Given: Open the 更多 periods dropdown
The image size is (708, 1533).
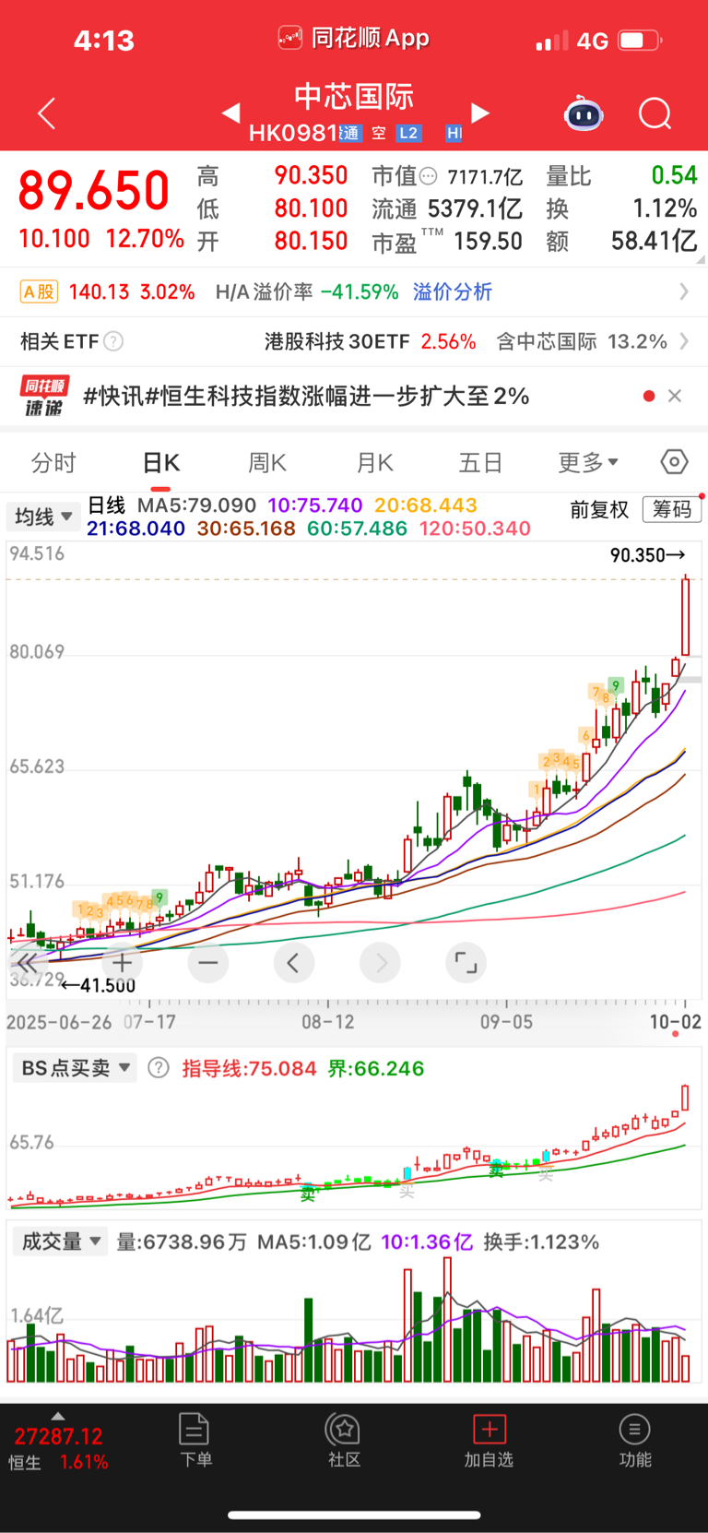Looking at the screenshot, I should coord(588,462).
